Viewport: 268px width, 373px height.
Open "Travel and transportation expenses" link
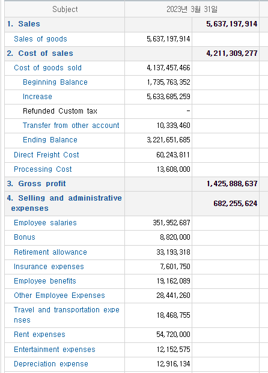67,315
